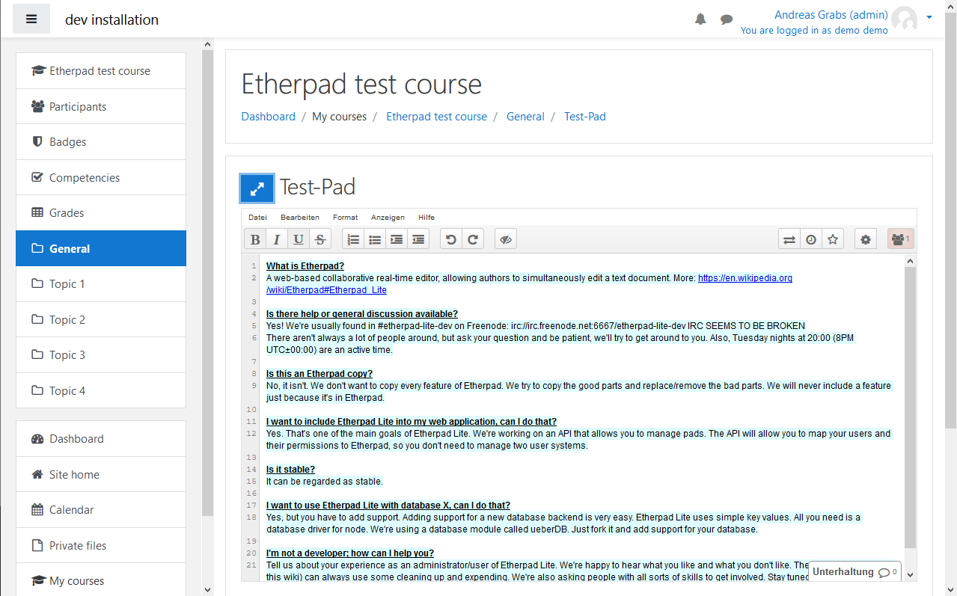Viewport: 957px width, 596px height.
Task: Click the "Is it stable?" heading line
Action: point(290,470)
